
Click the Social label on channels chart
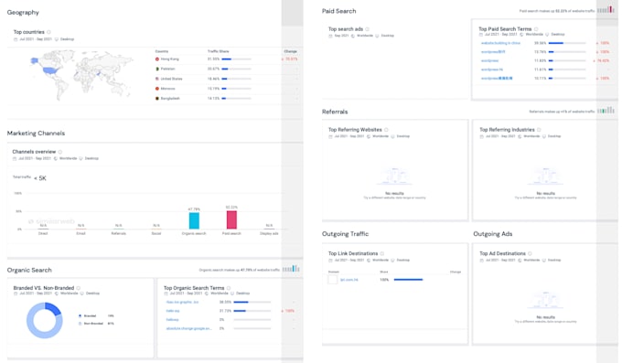pos(156,234)
